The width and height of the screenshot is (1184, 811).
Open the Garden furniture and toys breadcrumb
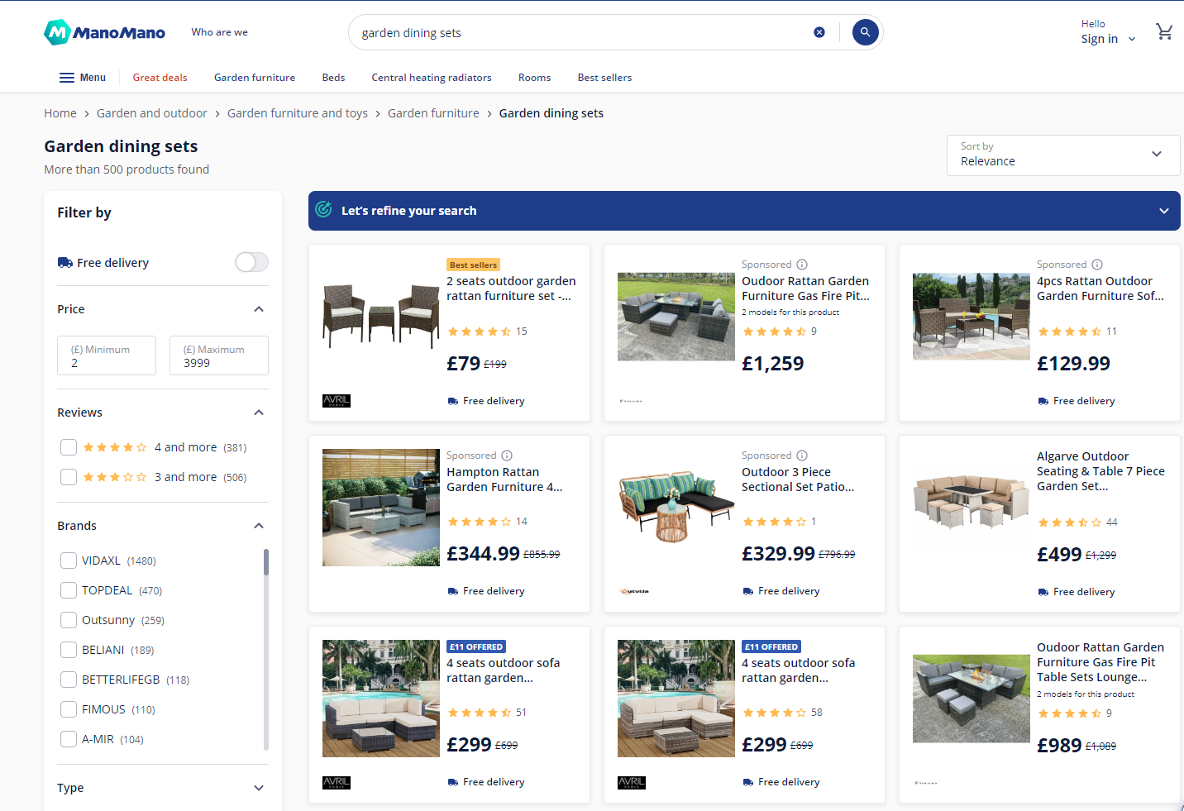(298, 112)
